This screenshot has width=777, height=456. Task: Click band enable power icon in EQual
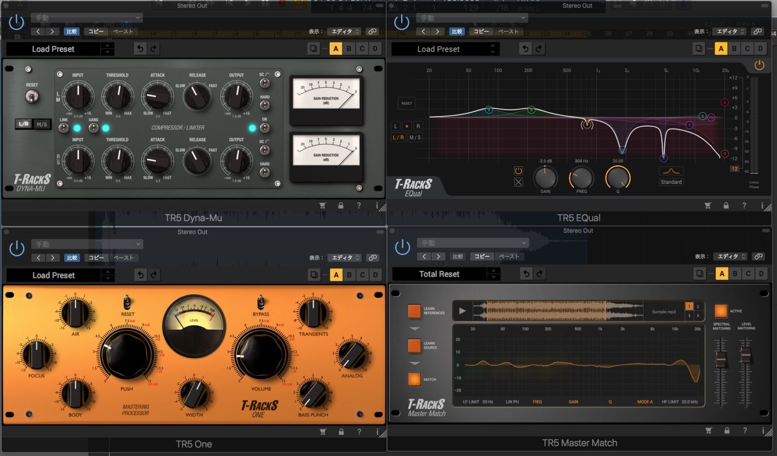point(519,171)
